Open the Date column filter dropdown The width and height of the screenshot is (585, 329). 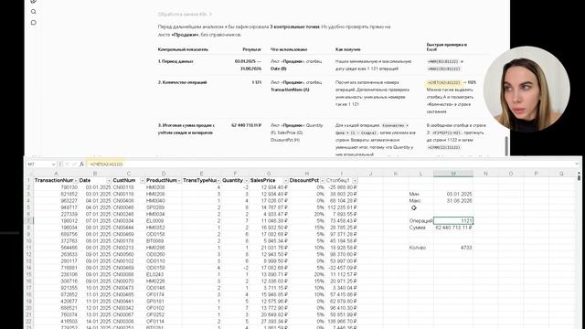109,181
